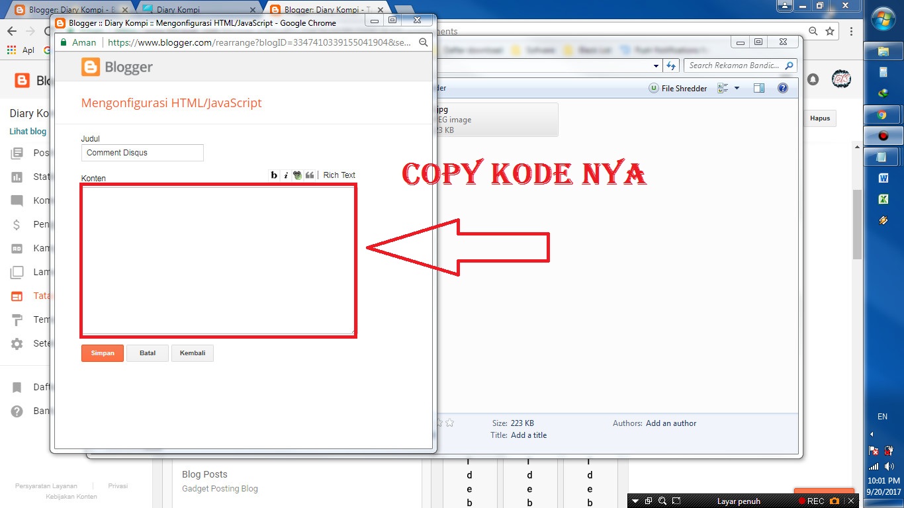Open the Apl apps grid bookmark
The width and height of the screenshot is (904, 508).
click(20, 50)
